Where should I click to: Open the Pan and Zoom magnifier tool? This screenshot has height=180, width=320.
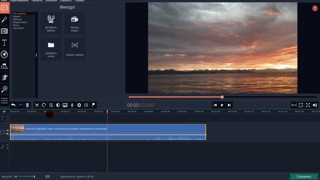tap(4, 89)
